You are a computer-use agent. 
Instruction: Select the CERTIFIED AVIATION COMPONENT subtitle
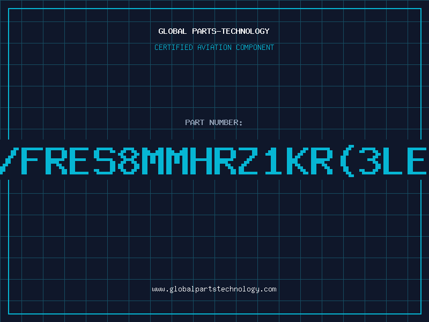pos(214,47)
